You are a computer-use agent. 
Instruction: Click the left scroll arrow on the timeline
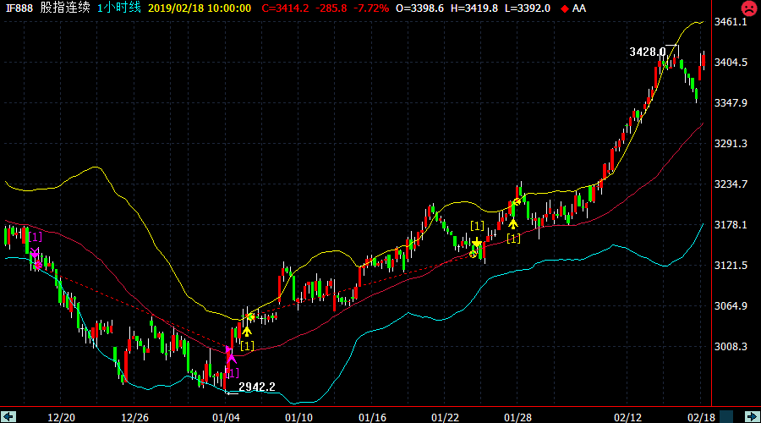click(10, 415)
